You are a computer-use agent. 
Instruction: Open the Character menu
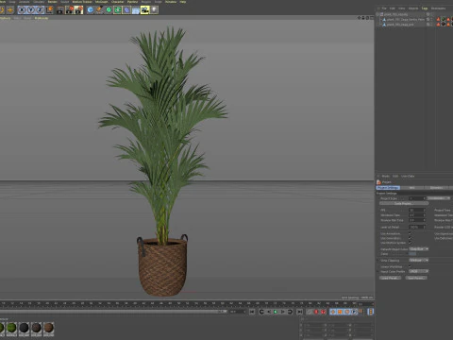[x=117, y=2]
